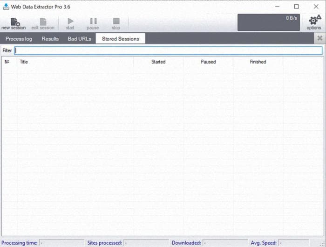
Task: Click the window resize grip in the status bar
Action: (323, 244)
